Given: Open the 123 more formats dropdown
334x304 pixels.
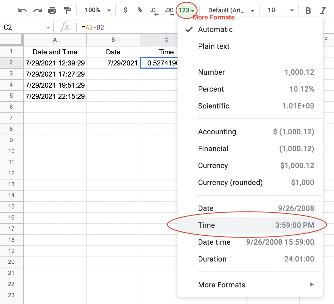Looking at the screenshot, I should pos(186,10).
